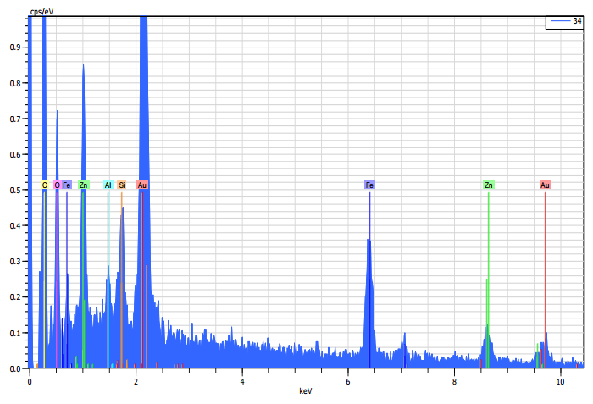Select the Fe label near 6.4 keV
The width and height of the screenshot is (593, 404).
[x=369, y=185]
